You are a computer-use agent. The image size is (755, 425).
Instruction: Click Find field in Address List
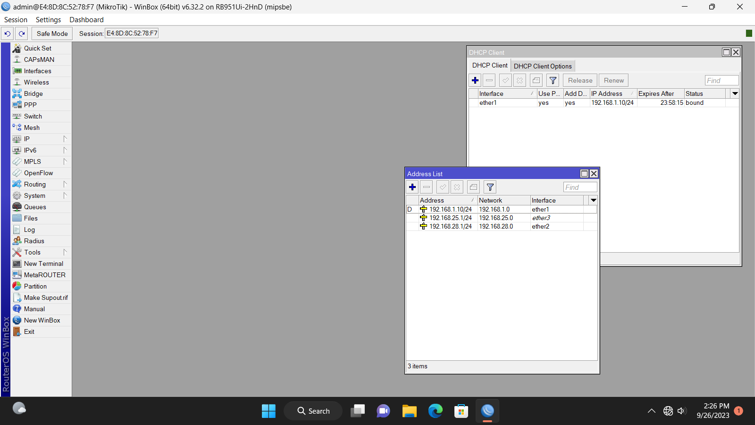[580, 187]
